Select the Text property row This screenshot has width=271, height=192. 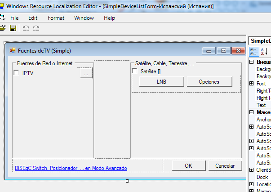coord(261,105)
